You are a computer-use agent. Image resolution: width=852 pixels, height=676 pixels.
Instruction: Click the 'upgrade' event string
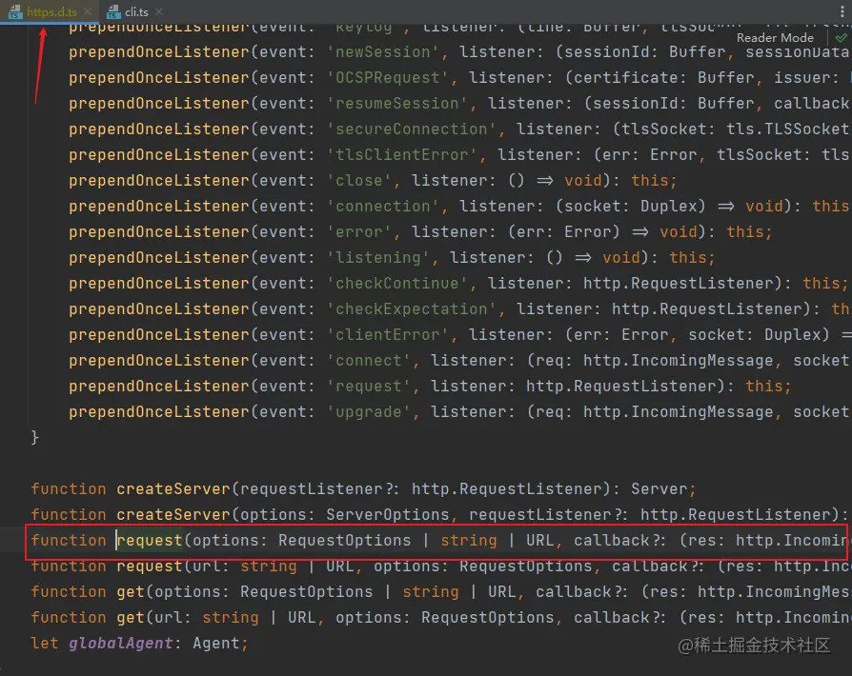coord(369,411)
